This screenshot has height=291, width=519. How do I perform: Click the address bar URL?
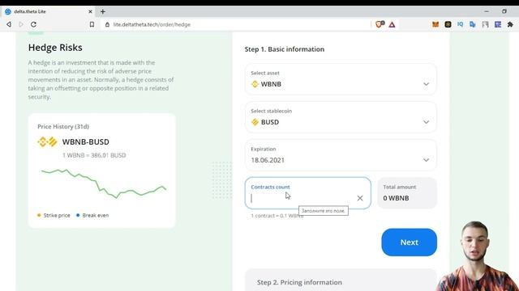pyautogui.click(x=152, y=24)
